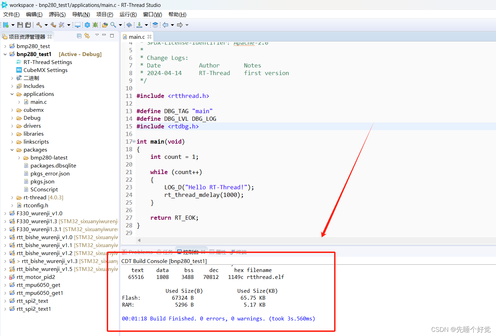496x336 pixels.
Task: Select rtconfig.h in the project tree
Action: (x=36, y=206)
